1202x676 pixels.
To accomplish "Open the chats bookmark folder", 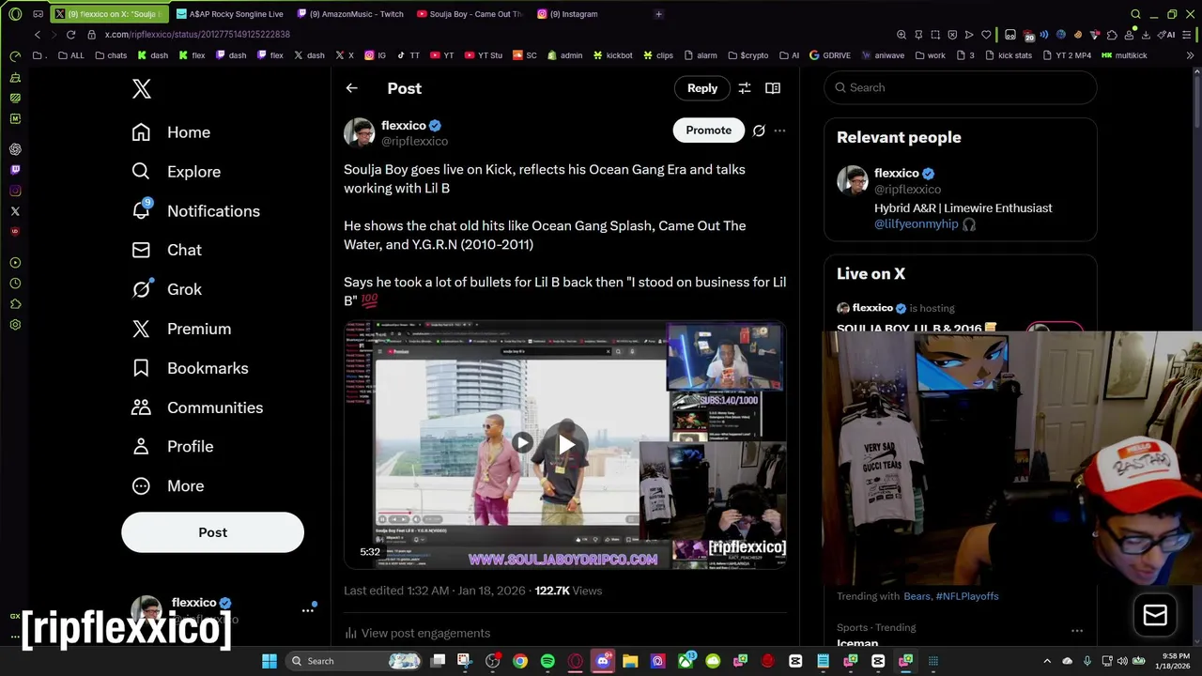I will point(111,55).
